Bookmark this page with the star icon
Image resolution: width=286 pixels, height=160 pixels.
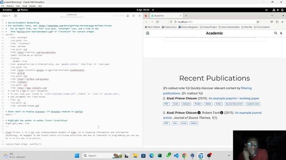pyautogui.click(x=258, y=22)
